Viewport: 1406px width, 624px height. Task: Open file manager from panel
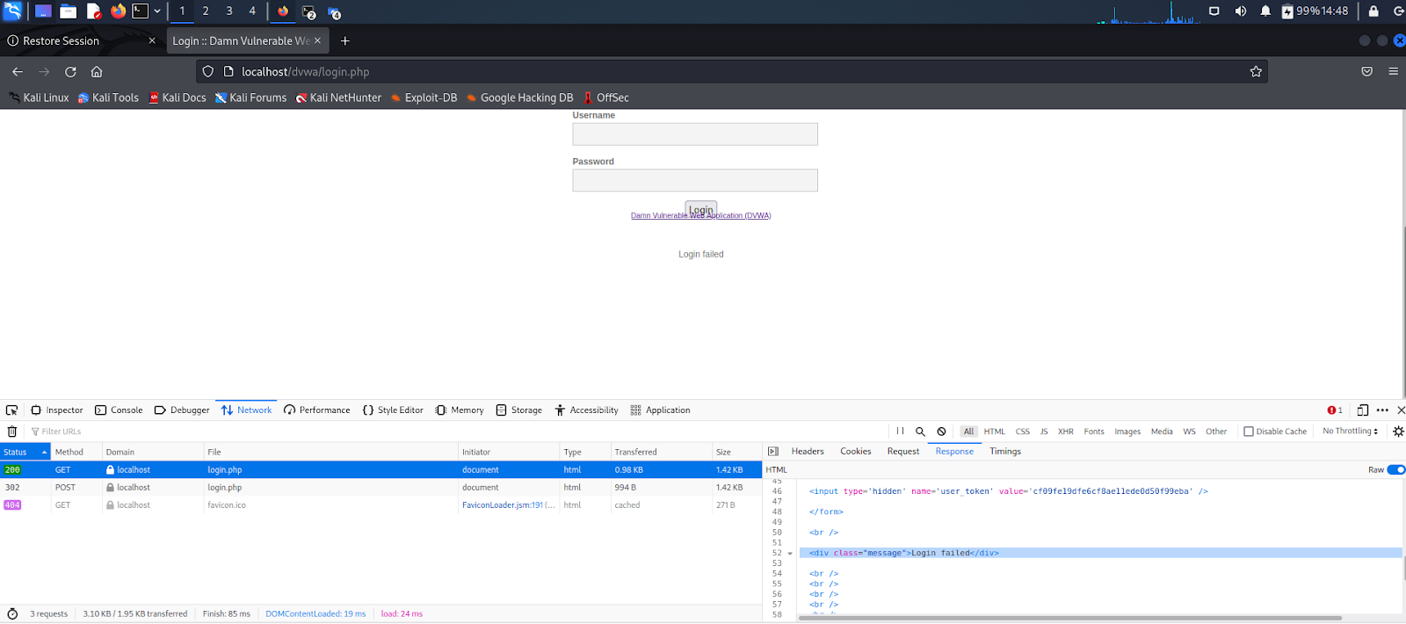click(x=68, y=11)
